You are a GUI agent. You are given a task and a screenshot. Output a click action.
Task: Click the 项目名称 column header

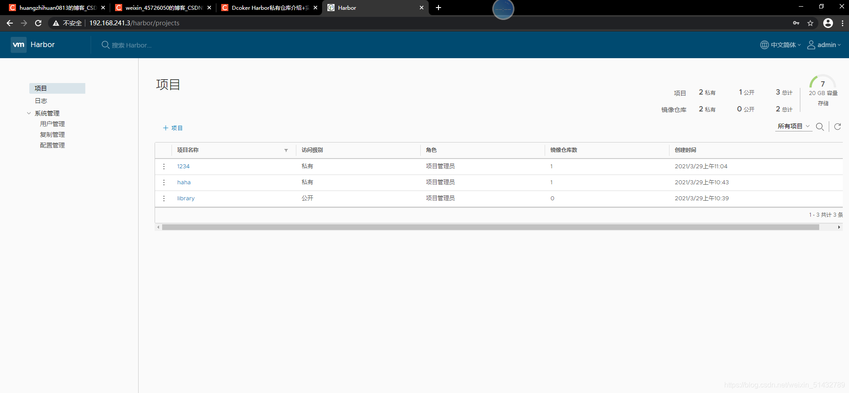[x=188, y=150]
